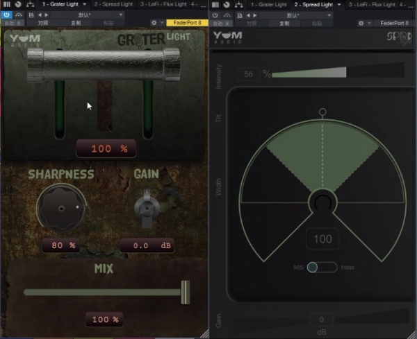Open the routing view icon in Spread Light window
Viewport: 417px width, 339px height.
click(238, 5)
